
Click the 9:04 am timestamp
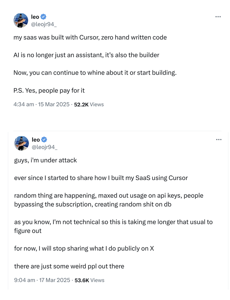point(25,280)
